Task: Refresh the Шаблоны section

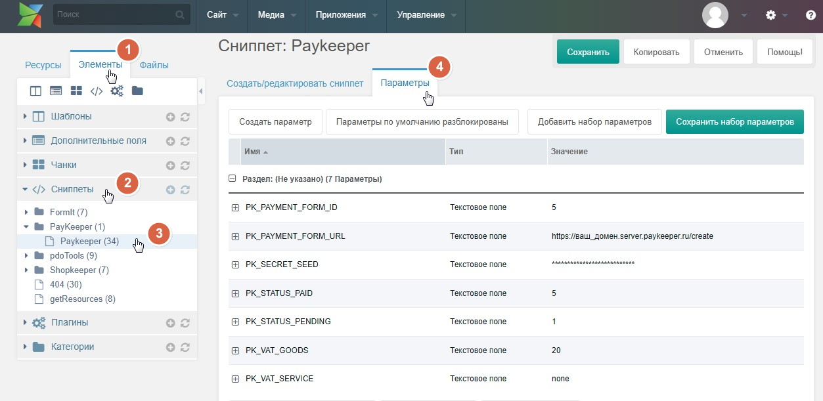Action: click(185, 117)
